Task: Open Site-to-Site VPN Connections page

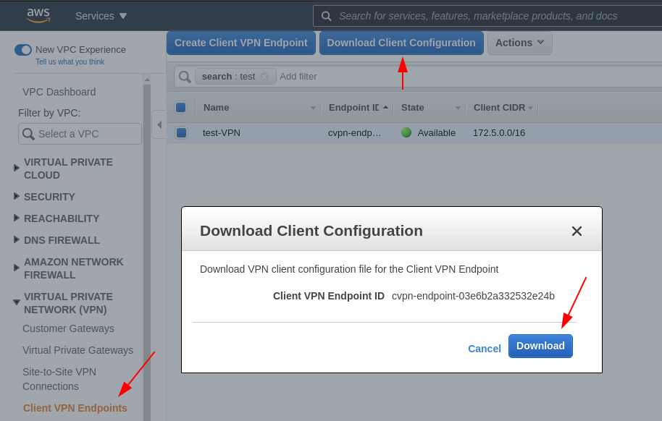Action: [59, 379]
